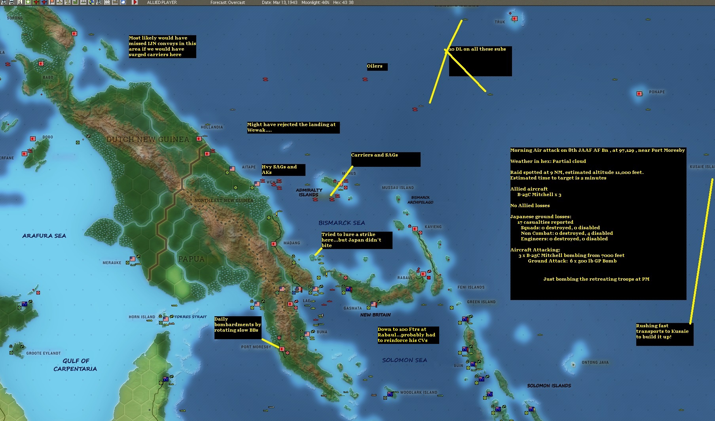Click the Hex: 43 38 coordinate readout
The image size is (715, 421).
click(x=343, y=2)
